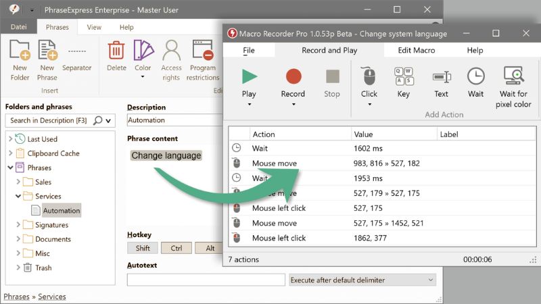The image size is (541, 304).
Task: Open search options dropdown arrow
Action: click(x=108, y=121)
